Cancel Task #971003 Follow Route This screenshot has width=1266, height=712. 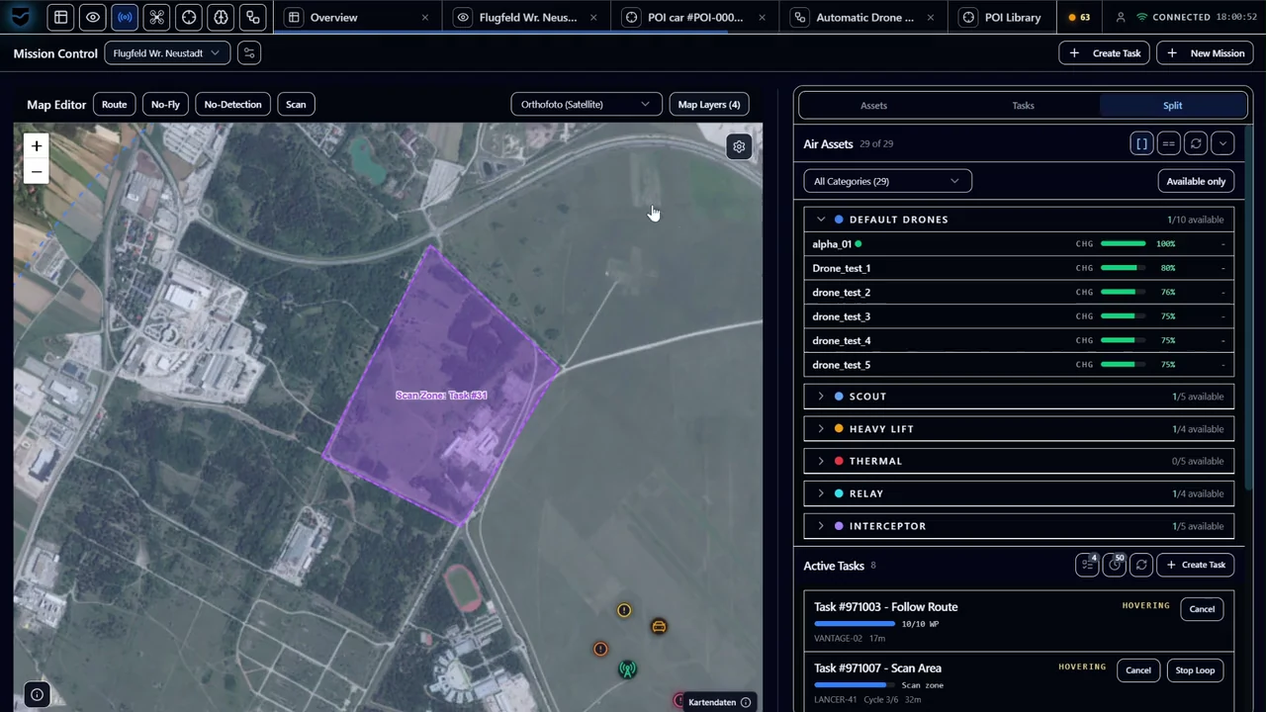point(1202,609)
